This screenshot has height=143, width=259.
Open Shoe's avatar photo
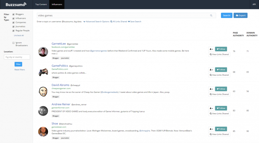43,131
